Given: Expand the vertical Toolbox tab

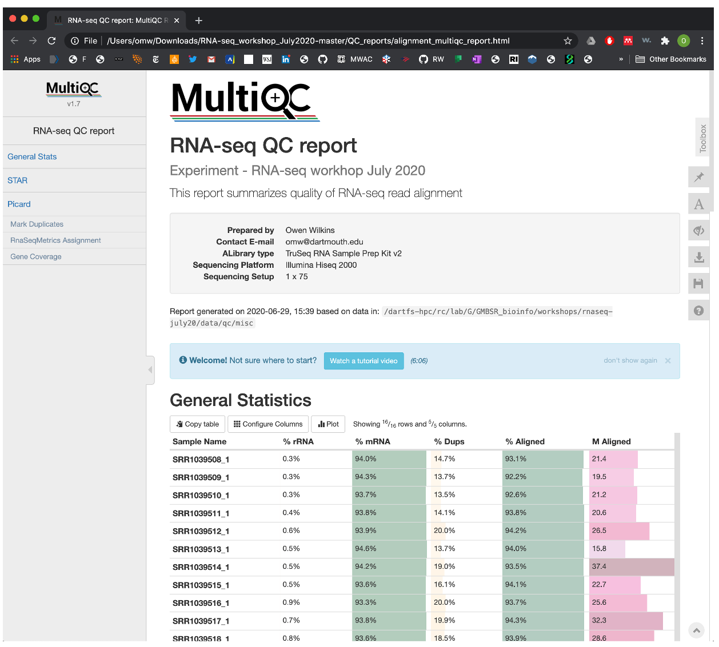Looking at the screenshot, I should click(x=702, y=138).
